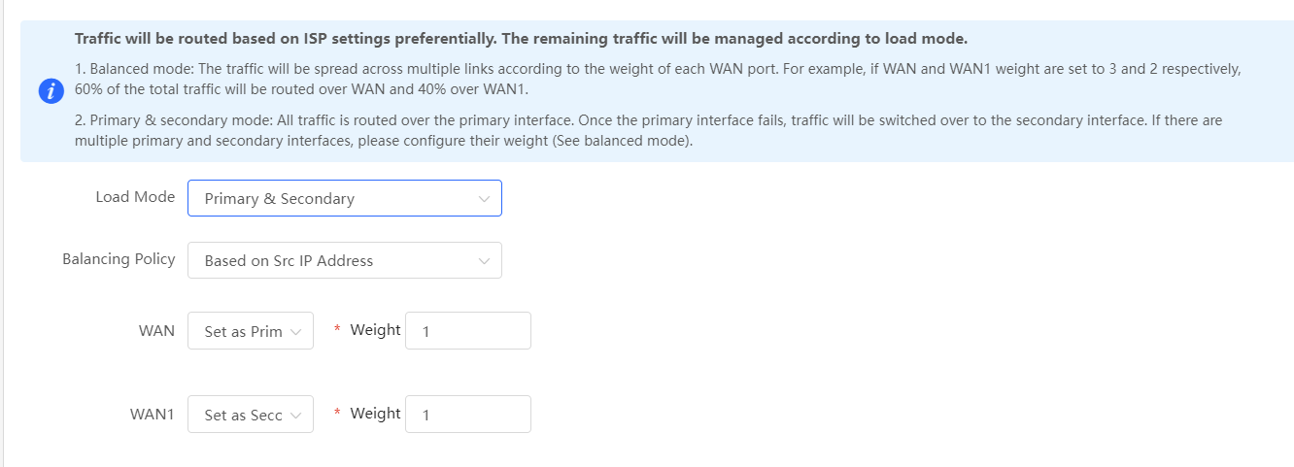Click the WAN1 row label
The image size is (1294, 467).
[153, 415]
